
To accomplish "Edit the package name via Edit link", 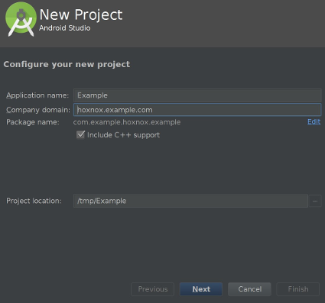I will [314, 122].
